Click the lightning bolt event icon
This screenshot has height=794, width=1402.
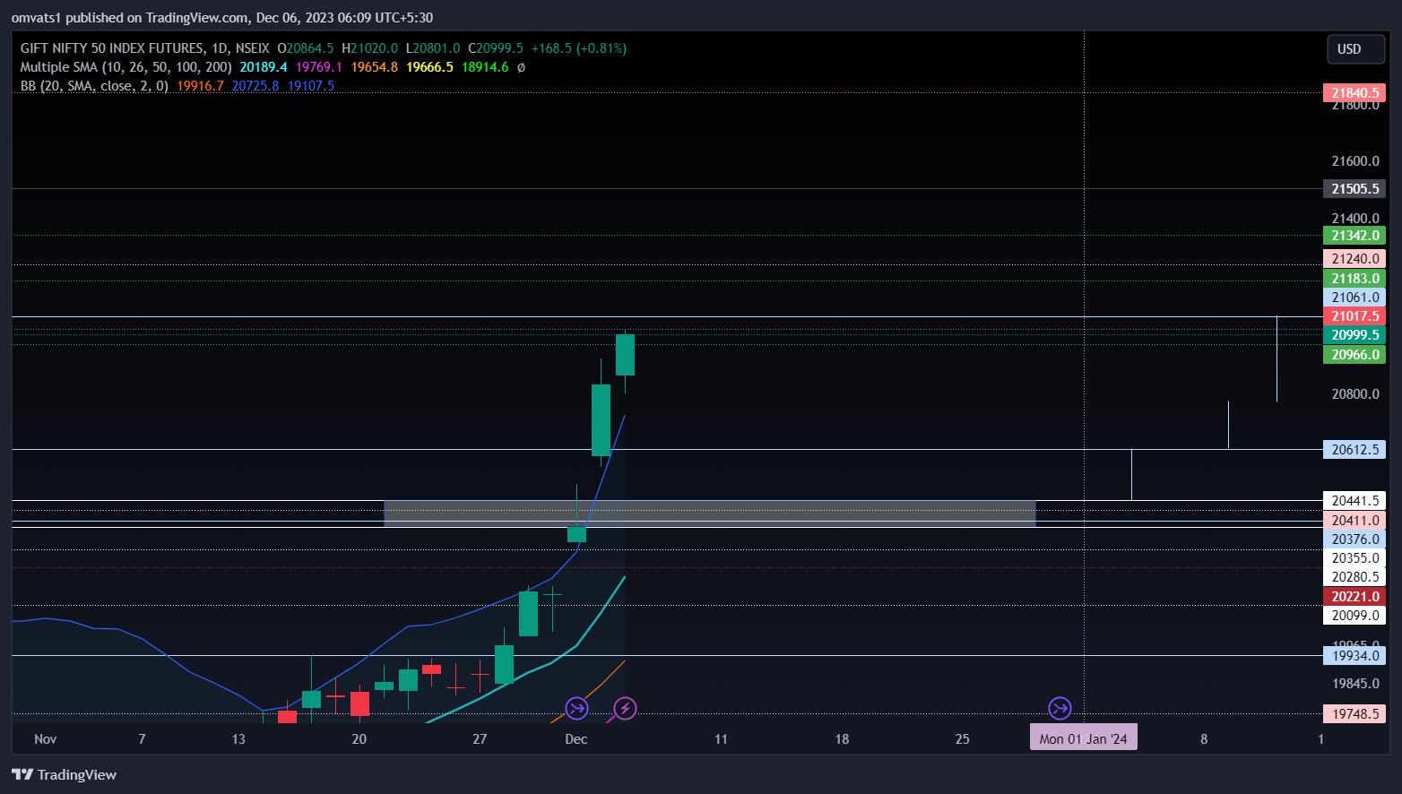(625, 709)
